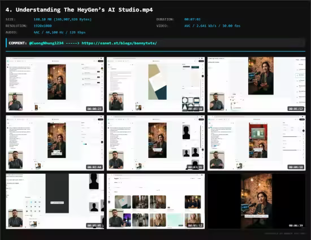Click the 'DURATION:' field label

click(165, 19)
